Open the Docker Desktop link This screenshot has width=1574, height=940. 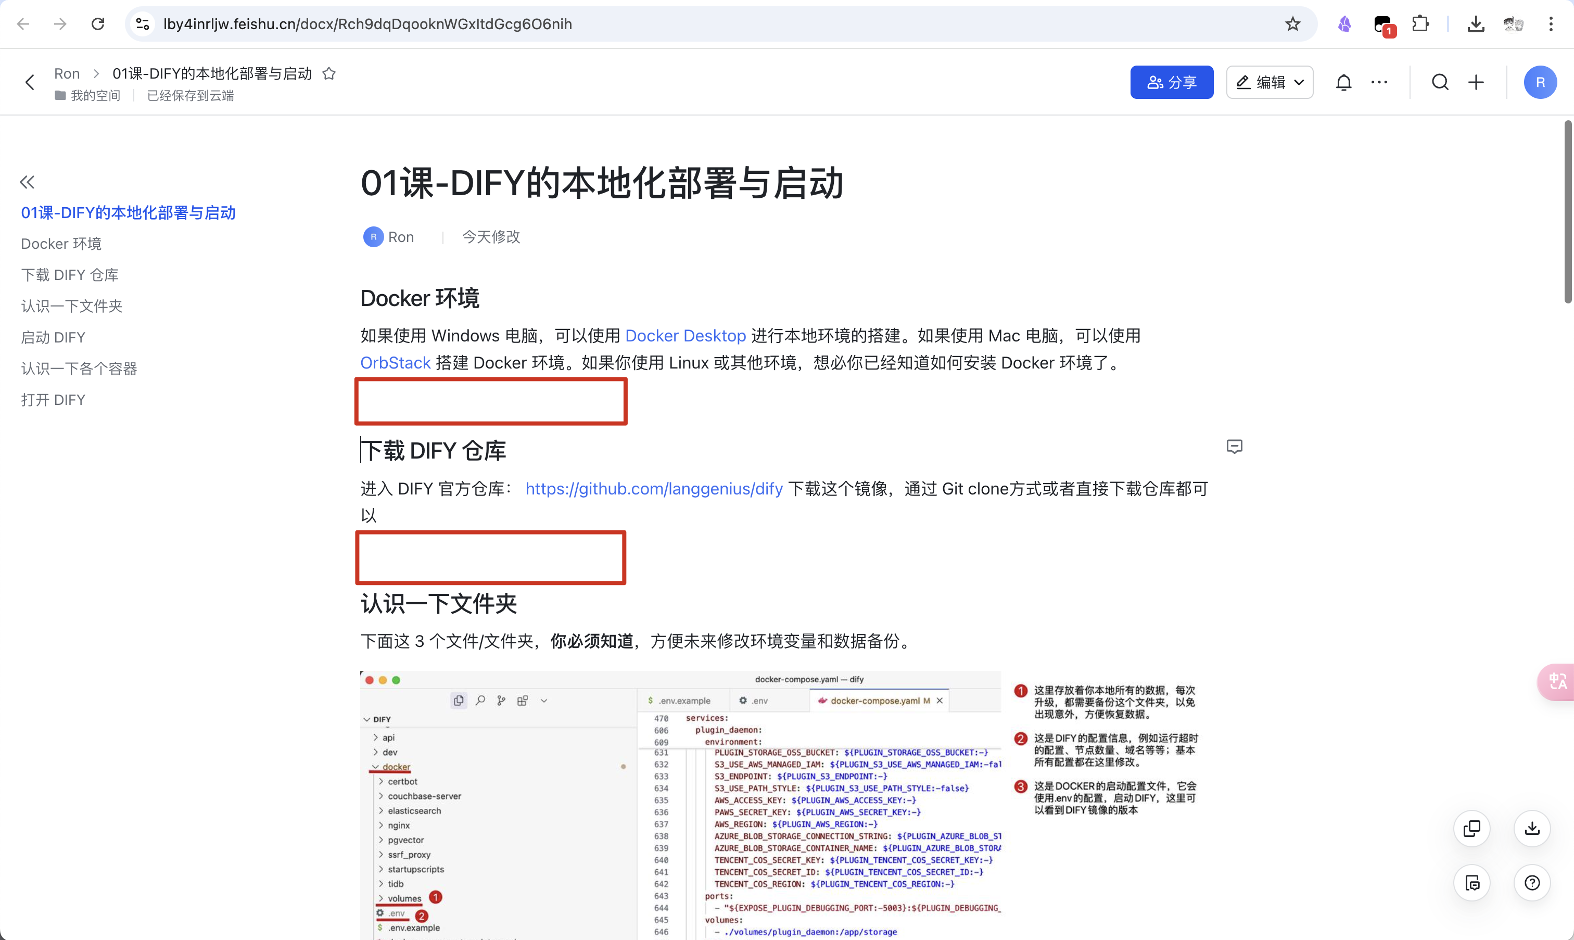pos(686,336)
